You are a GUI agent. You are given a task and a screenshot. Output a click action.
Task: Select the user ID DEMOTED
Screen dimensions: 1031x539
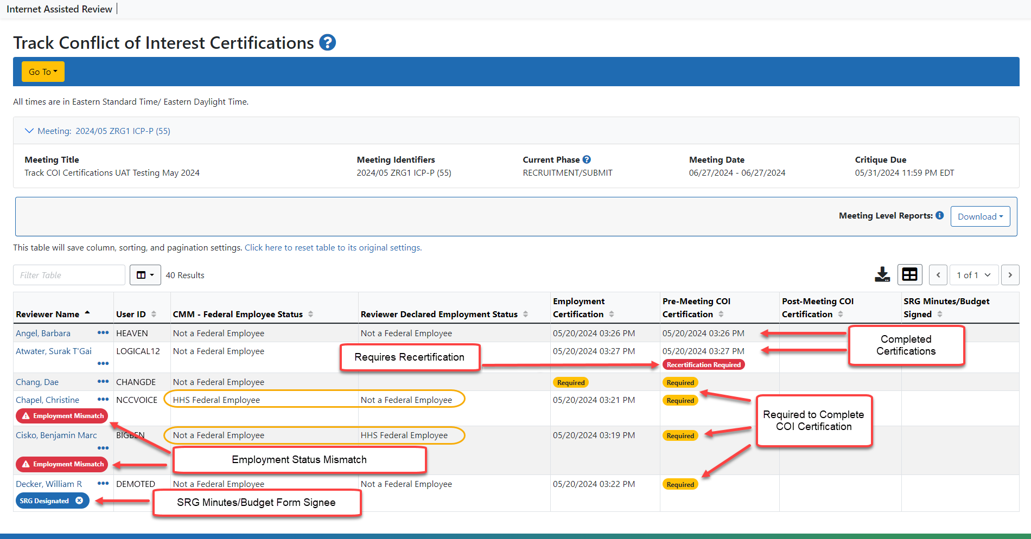(136, 484)
